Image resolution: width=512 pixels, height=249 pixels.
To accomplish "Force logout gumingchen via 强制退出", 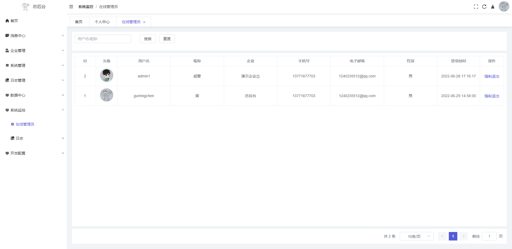I will [492, 96].
